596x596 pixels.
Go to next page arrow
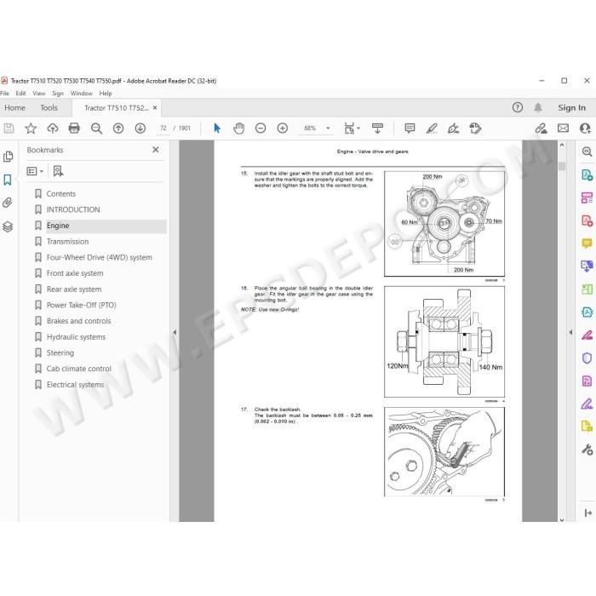pos(140,129)
